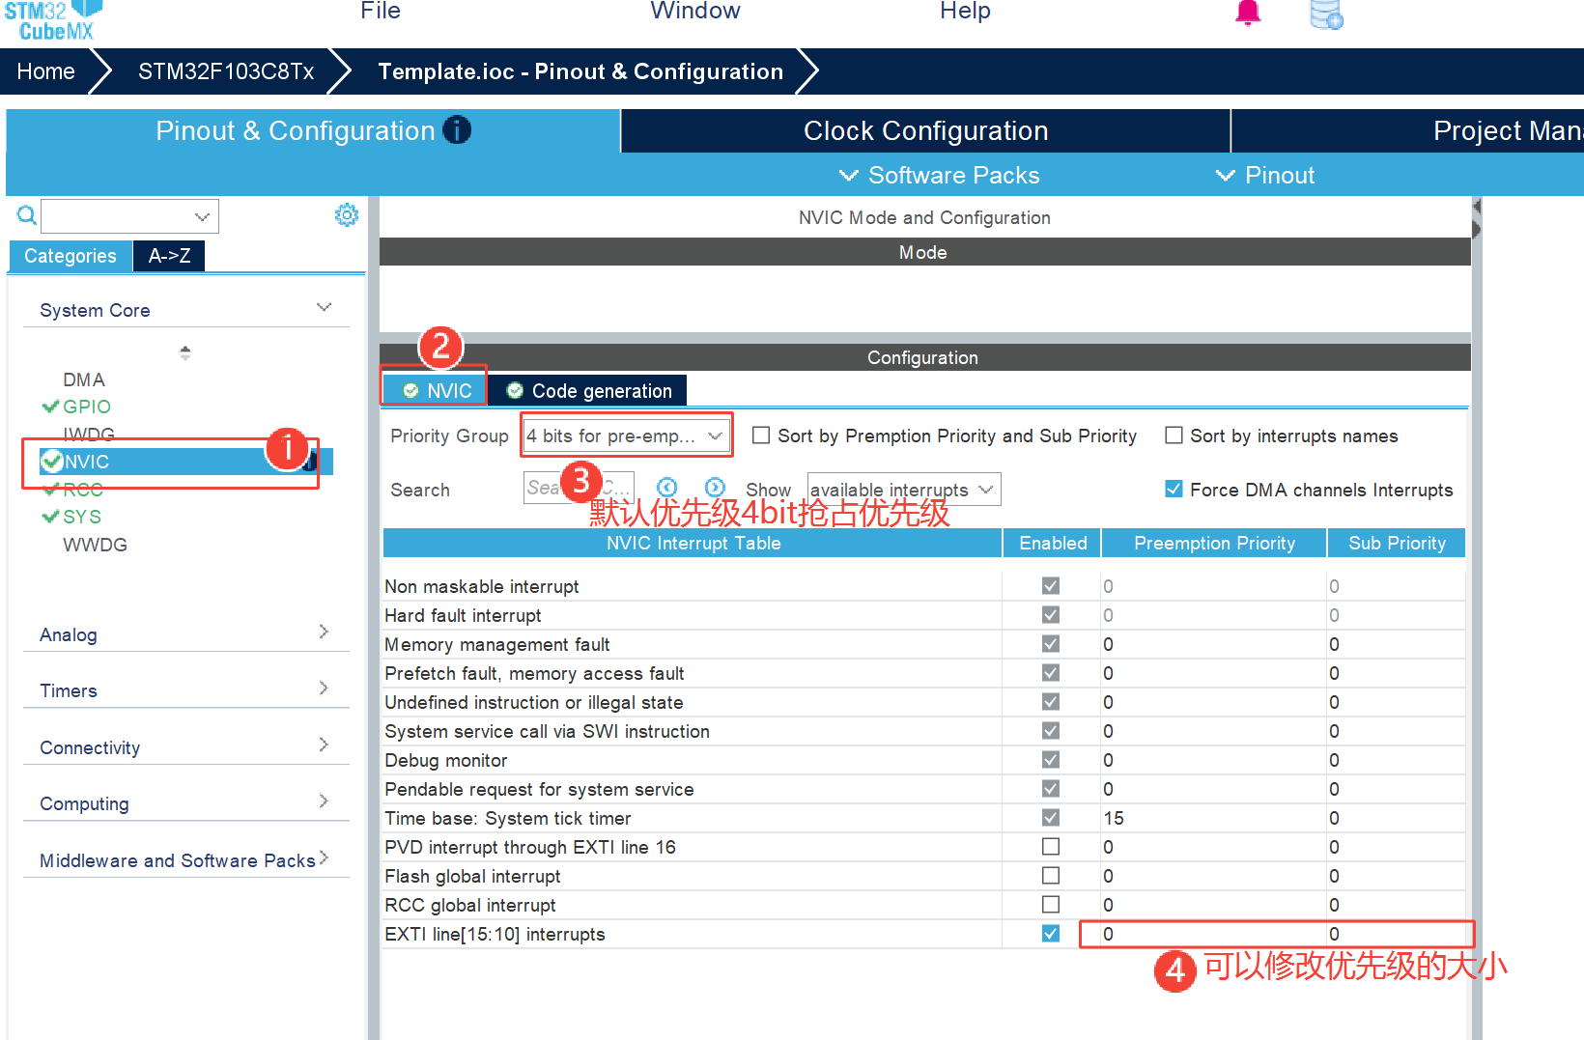Image resolution: width=1584 pixels, height=1040 pixels.
Task: Click the database update icon
Action: [x=1326, y=14]
